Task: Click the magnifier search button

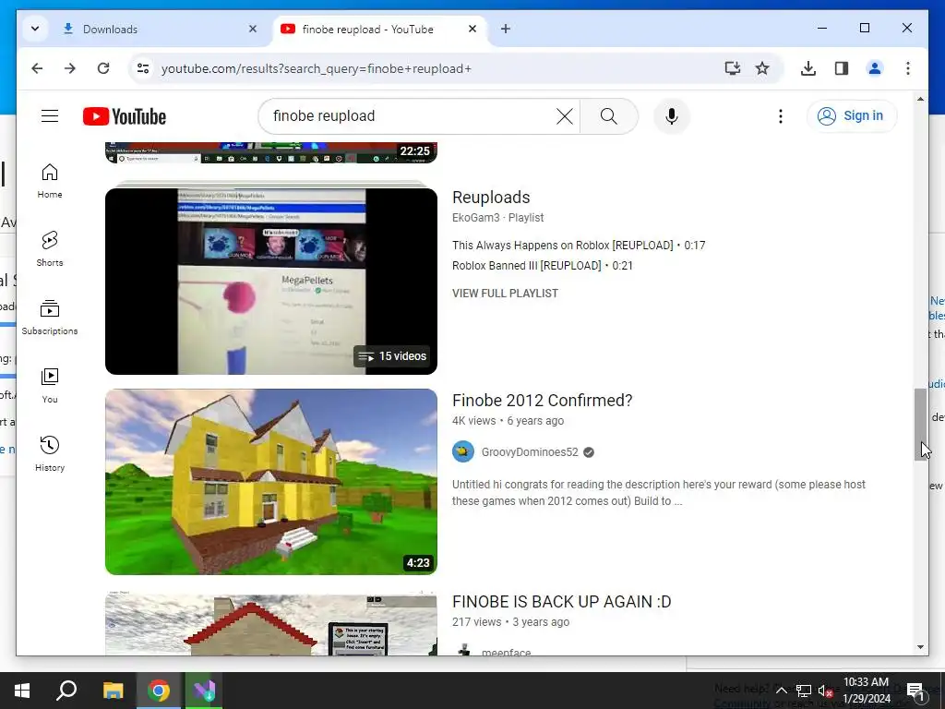Action: point(609,116)
